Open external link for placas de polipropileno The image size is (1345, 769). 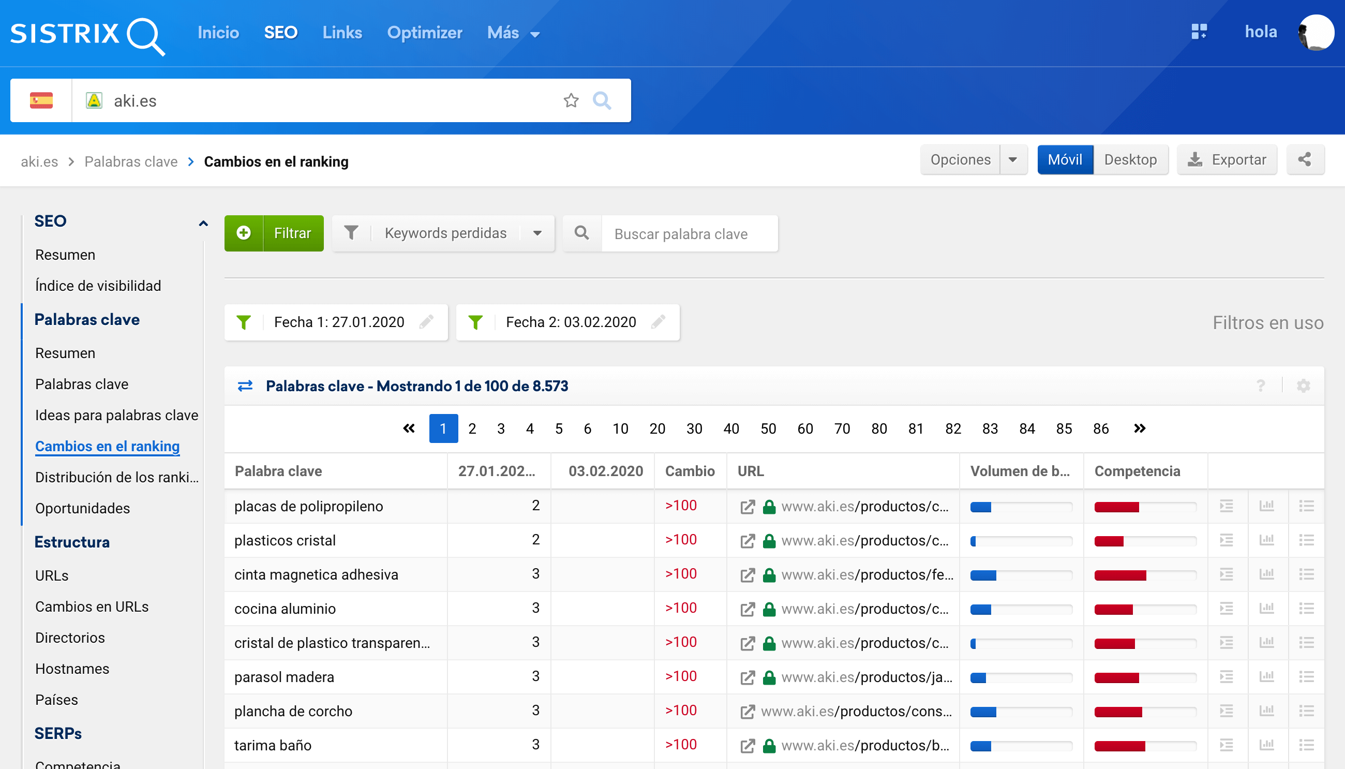pyautogui.click(x=748, y=507)
